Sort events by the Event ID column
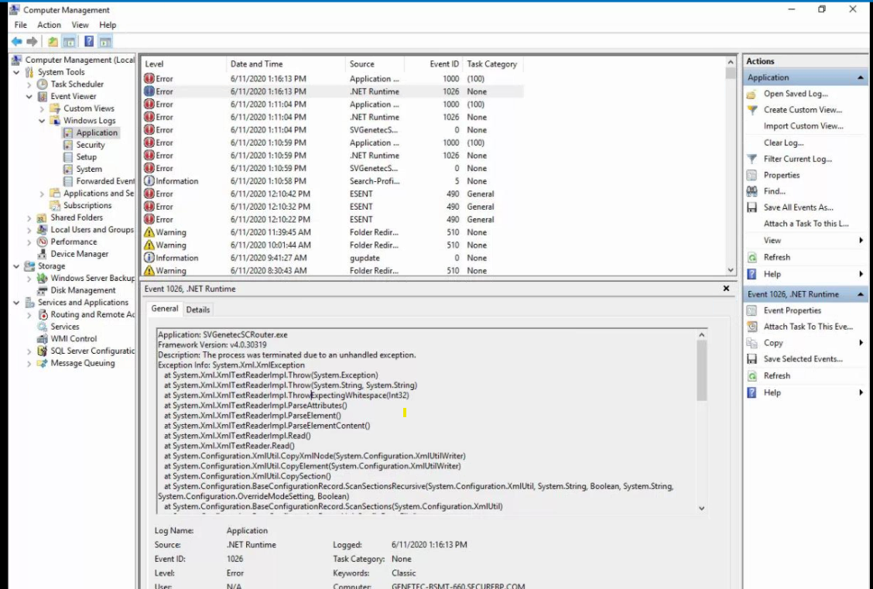873x589 pixels. (444, 64)
